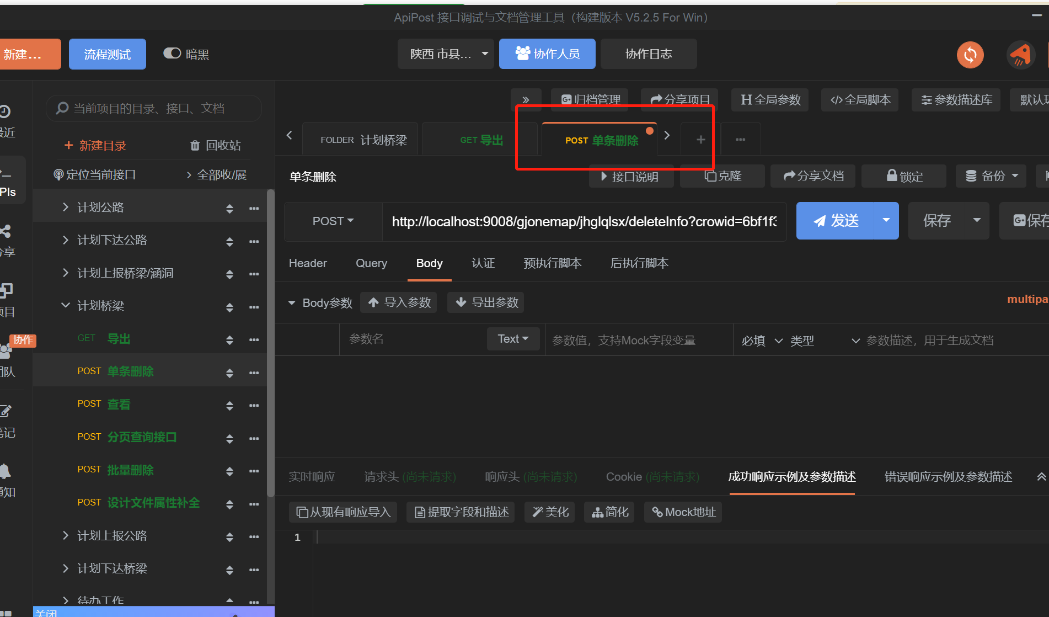
Task: Open the 回收站 trash bin
Action: coord(215,145)
